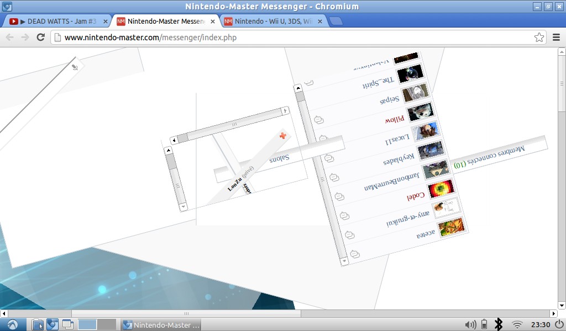
Task: Click Pillow's avatar thumbnail
Action: [x=420, y=111]
